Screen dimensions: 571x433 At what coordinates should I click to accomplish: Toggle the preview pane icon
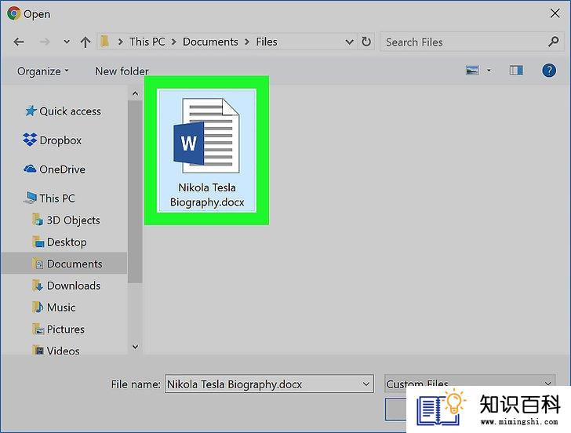point(516,71)
